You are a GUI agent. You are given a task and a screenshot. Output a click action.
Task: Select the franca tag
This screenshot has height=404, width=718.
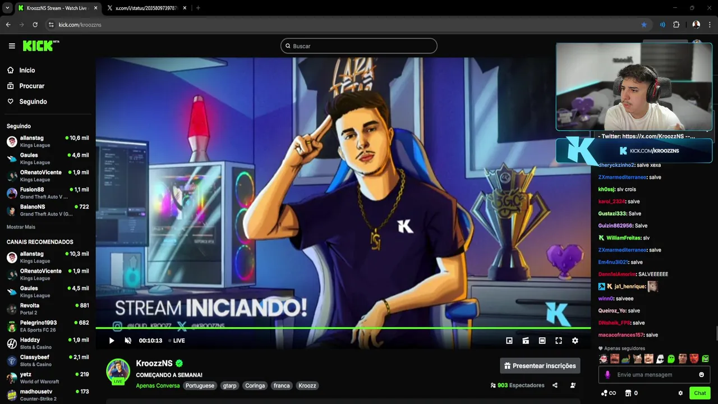pos(282,385)
